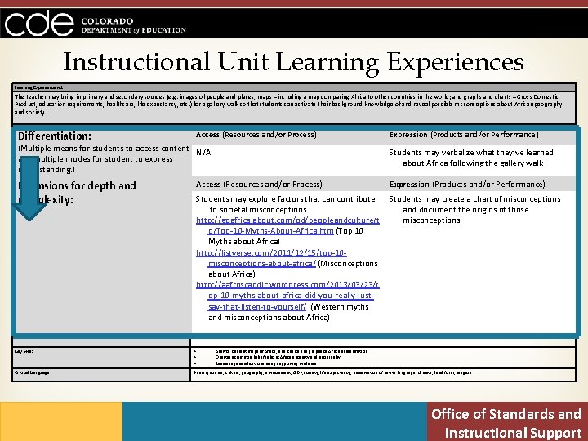Click 'Access (Resources and/or Process)' header in Extensions row
This screenshot has height=441, width=588.
pos(259,184)
